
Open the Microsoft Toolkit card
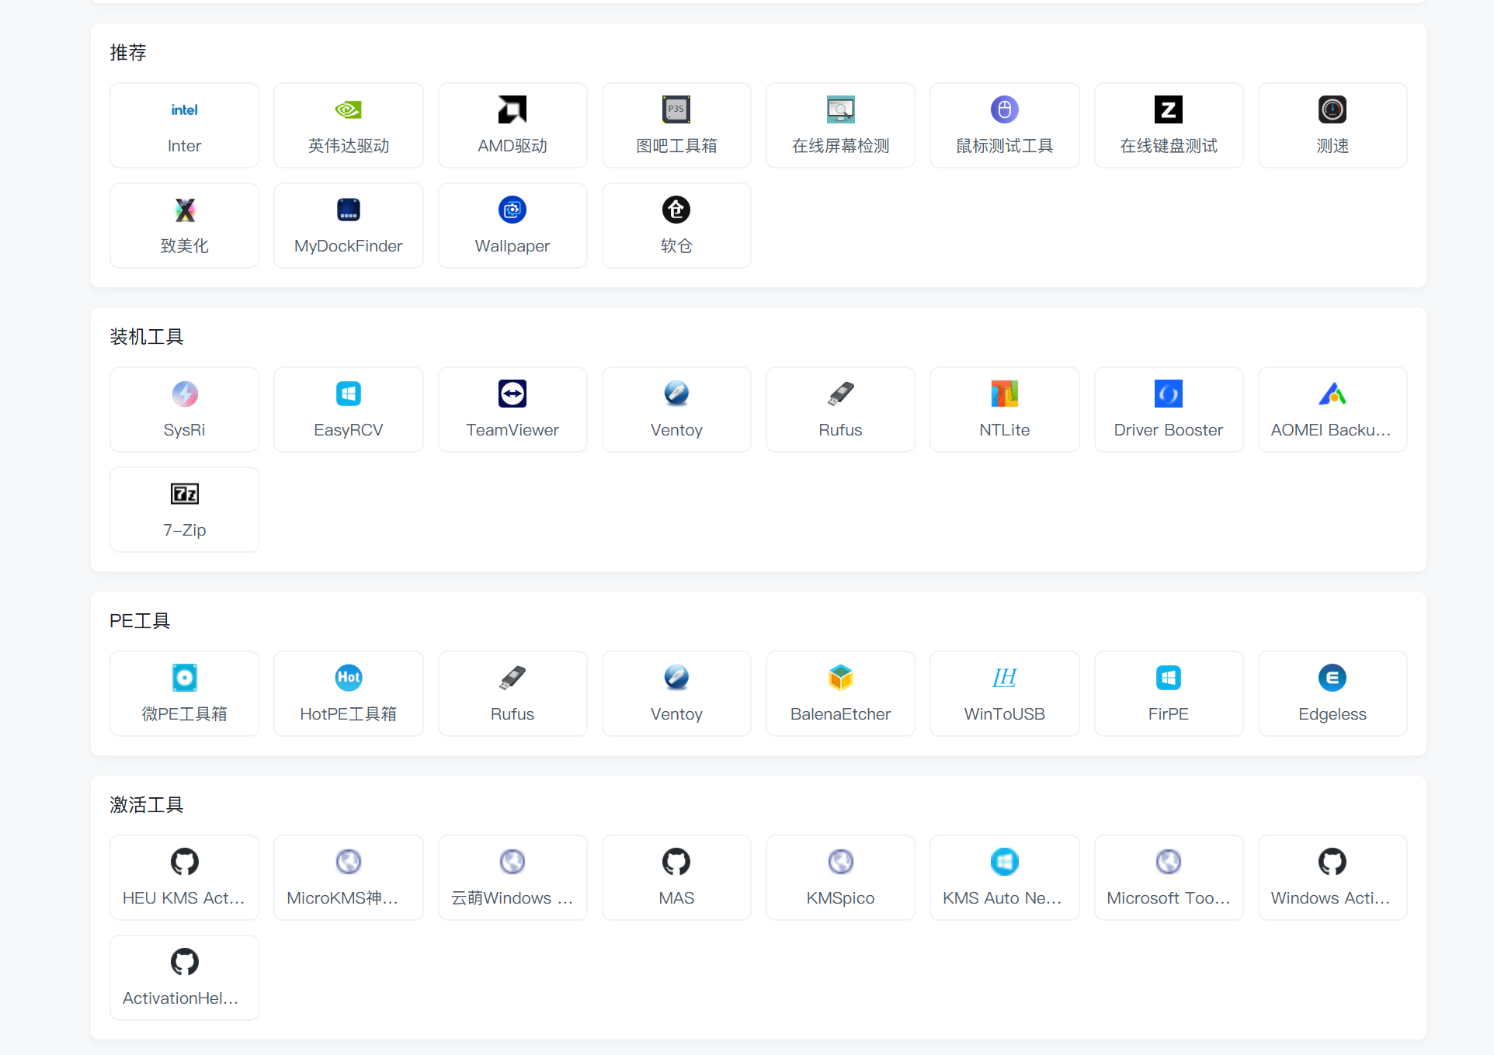click(1169, 877)
